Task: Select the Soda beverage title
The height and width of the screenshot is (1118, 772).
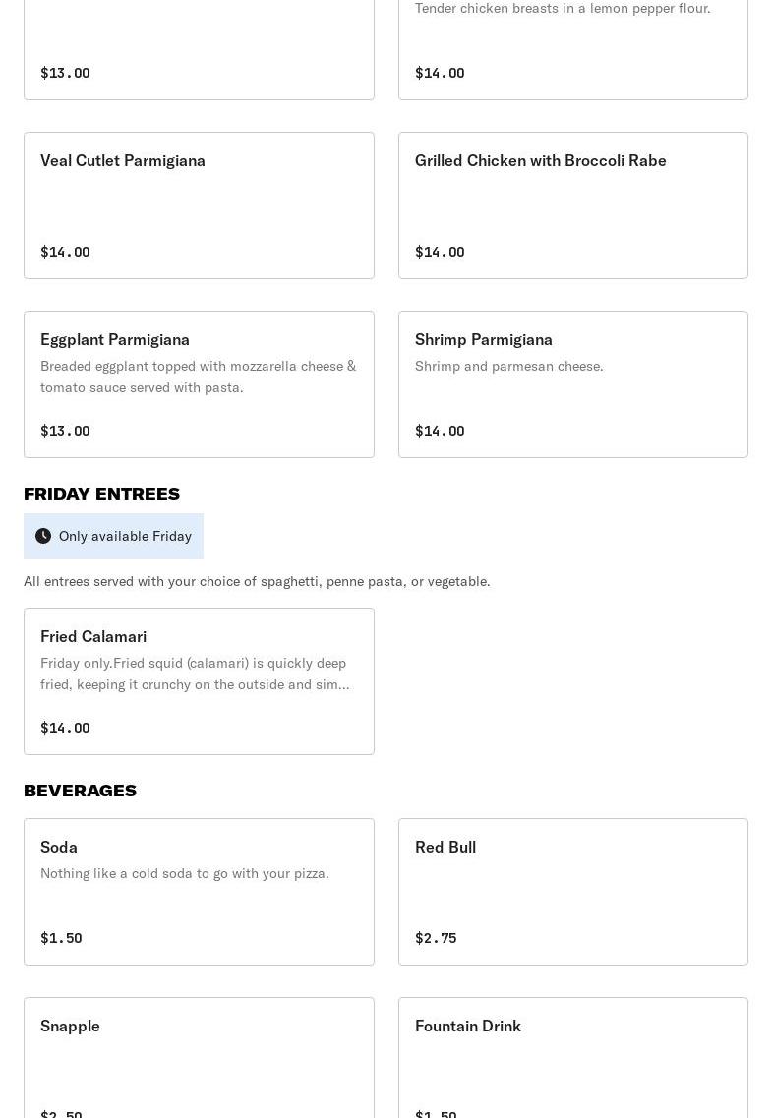Action: click(59, 848)
